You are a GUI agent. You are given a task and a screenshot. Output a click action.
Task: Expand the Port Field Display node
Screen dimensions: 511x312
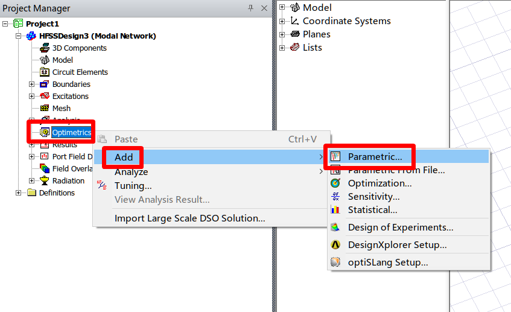[x=31, y=156]
